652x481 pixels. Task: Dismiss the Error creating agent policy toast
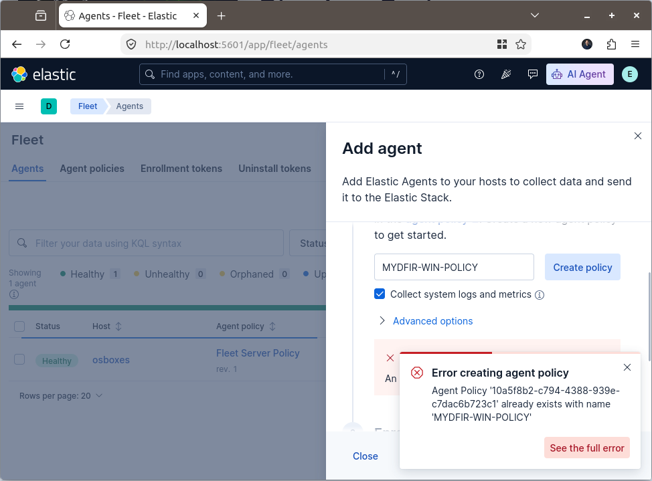[x=627, y=367]
